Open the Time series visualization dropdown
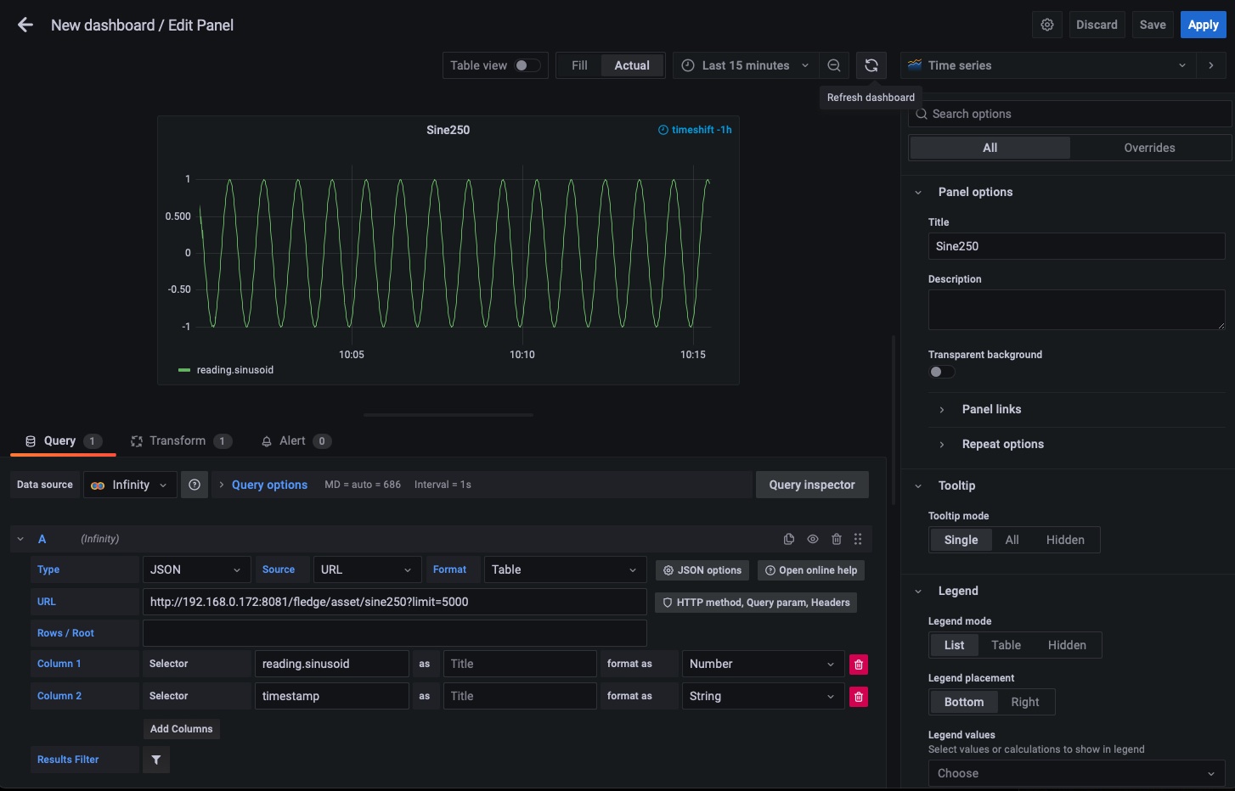Screen dimensions: 1235x791 [x=1047, y=65]
